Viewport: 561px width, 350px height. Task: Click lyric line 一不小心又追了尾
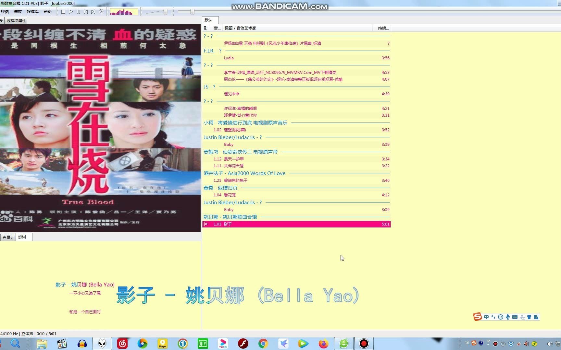(x=85, y=293)
